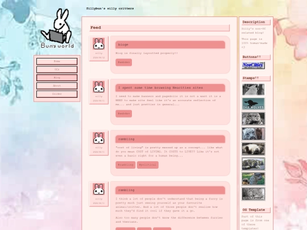This screenshot has height=230, width=307.
Task: Click bunny avatar beside the furry rambling post
Action: [x=99, y=189]
